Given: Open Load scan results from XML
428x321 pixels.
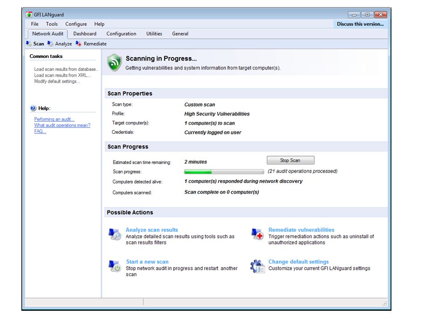Looking at the screenshot, I should pos(62,75).
